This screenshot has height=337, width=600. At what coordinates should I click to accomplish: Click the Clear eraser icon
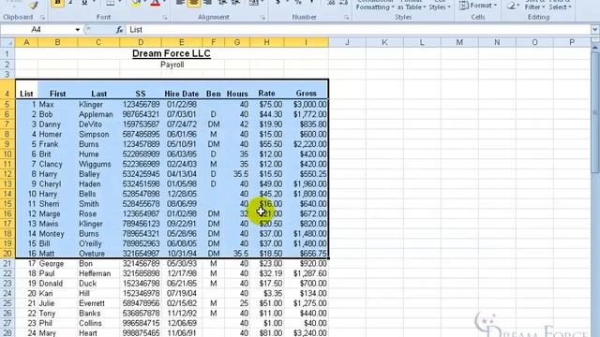(512, 6)
